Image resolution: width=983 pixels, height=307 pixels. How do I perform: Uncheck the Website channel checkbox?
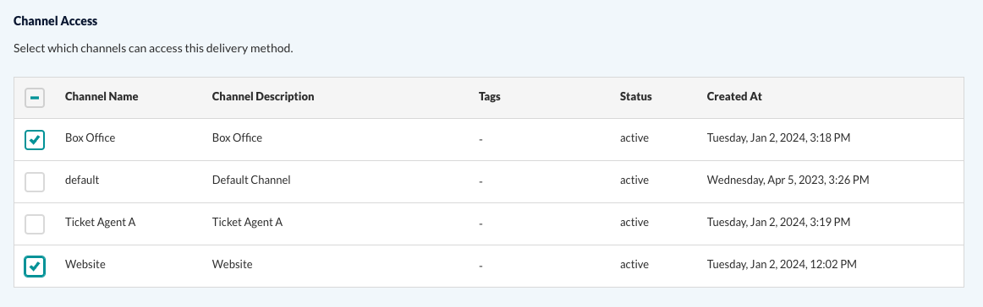pyautogui.click(x=35, y=267)
